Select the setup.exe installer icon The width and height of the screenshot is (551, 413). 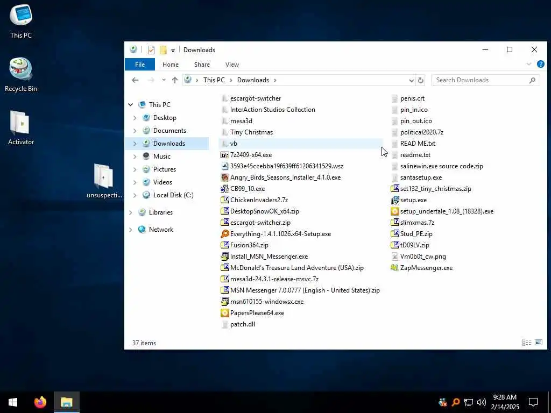tap(395, 200)
